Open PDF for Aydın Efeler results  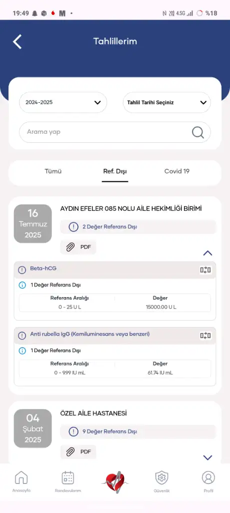[78, 247]
